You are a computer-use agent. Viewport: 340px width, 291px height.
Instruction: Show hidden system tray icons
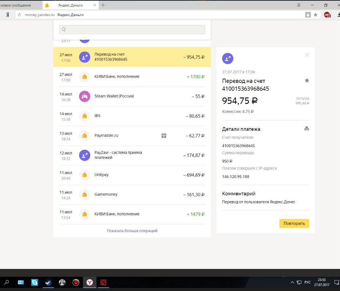pyautogui.click(x=292, y=282)
